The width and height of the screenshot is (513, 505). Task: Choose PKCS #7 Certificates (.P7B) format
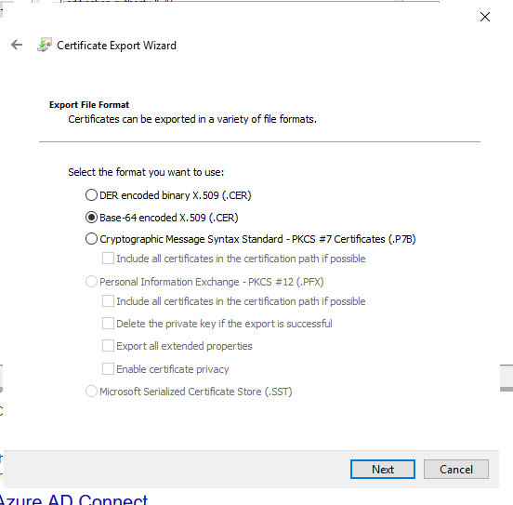point(91,239)
